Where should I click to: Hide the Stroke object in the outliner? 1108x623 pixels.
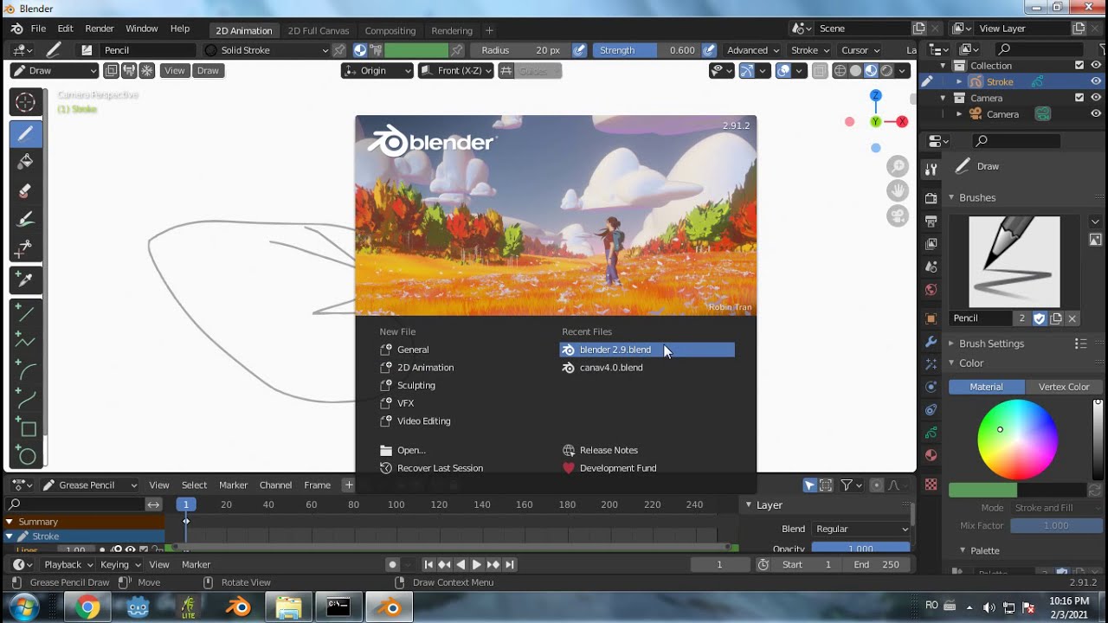point(1094,81)
